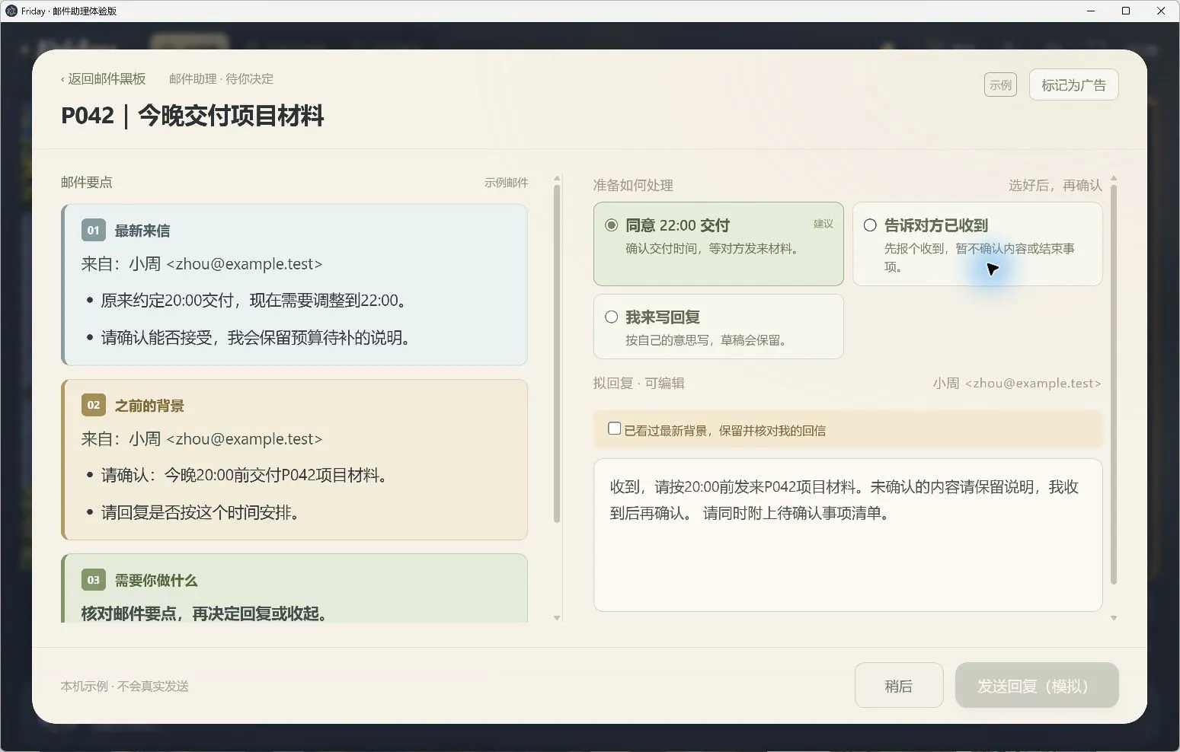
Task: Click the 拟回复 · 可编辑 label
Action: pos(638,383)
